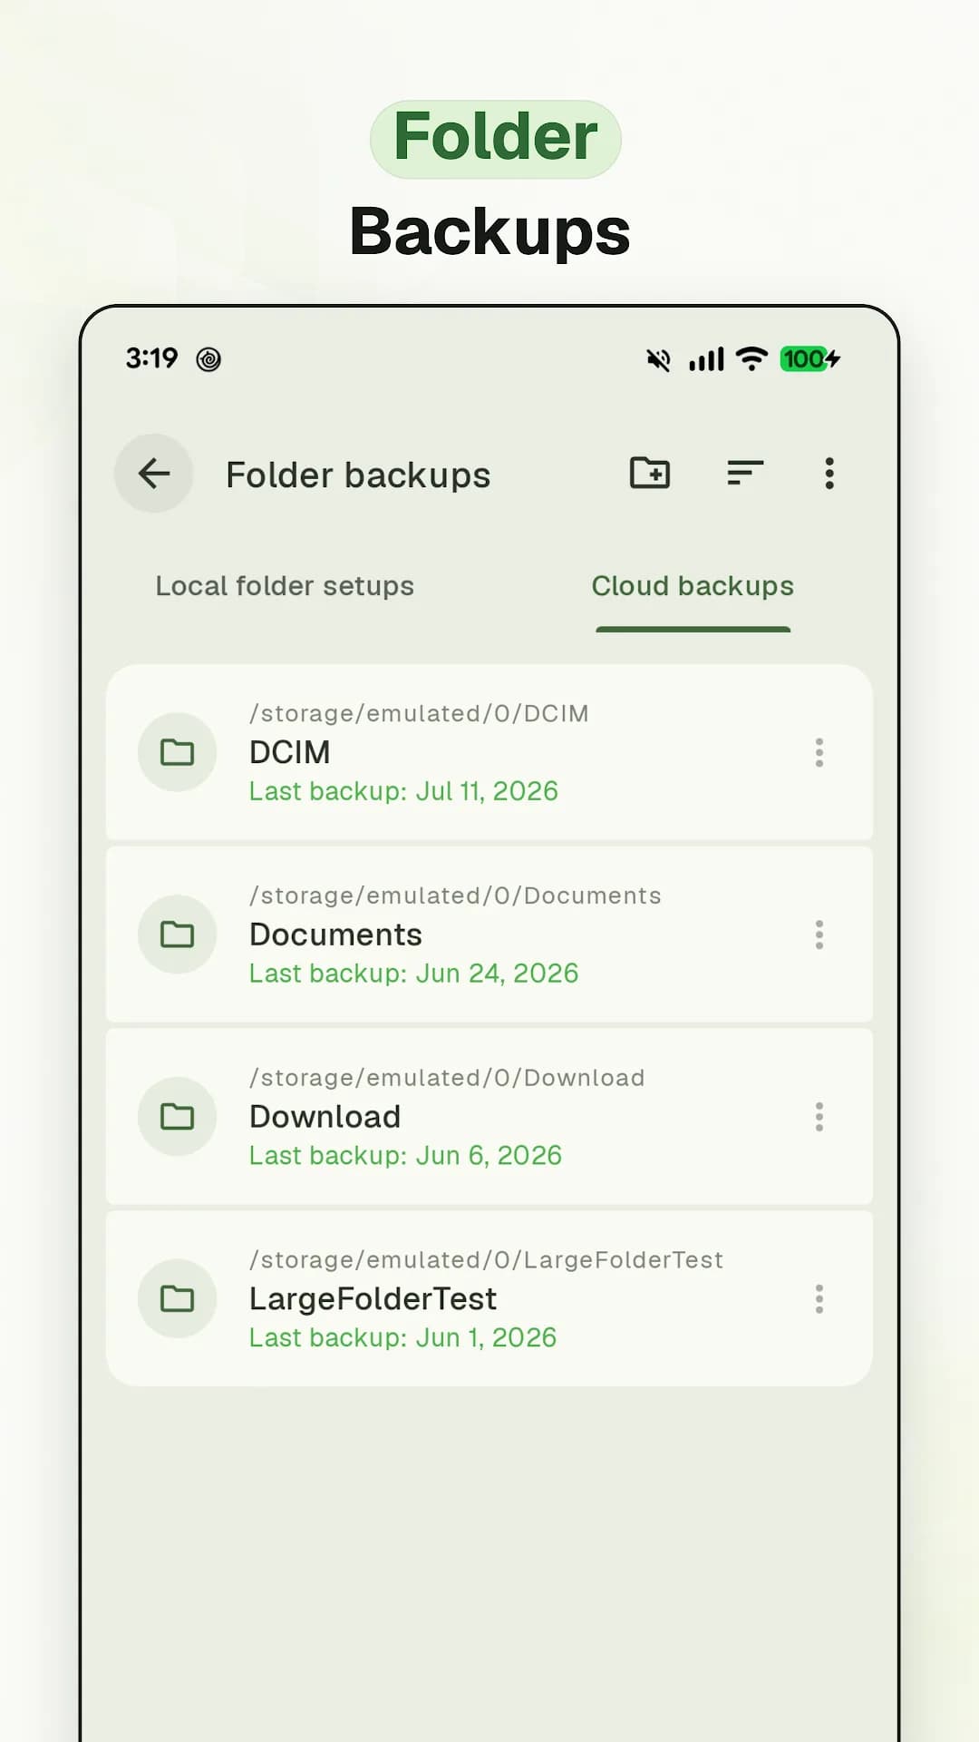
Task: Click 'Last backup: Jun 6, 2026'
Action: (x=405, y=1156)
